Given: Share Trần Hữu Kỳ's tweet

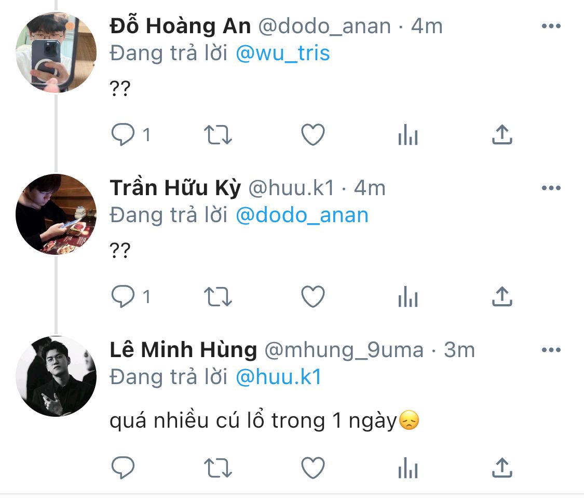Looking at the screenshot, I should point(501,297).
